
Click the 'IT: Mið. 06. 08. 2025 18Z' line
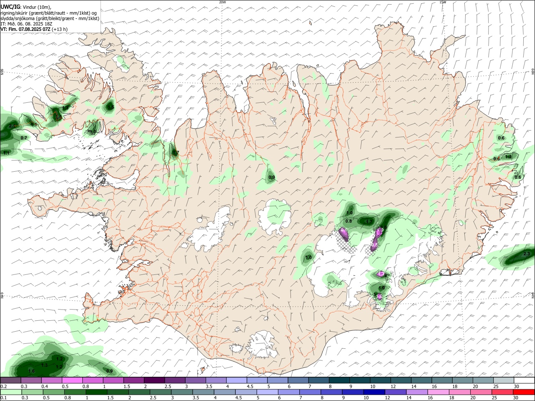pos(26,24)
